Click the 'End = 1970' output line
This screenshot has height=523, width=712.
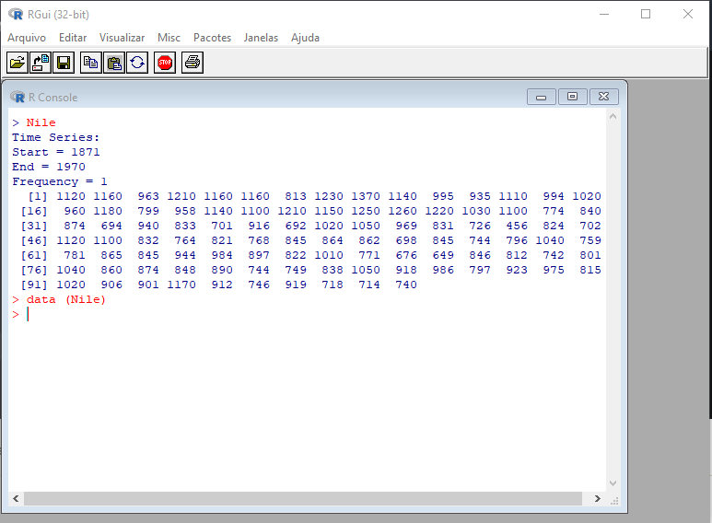click(x=49, y=167)
